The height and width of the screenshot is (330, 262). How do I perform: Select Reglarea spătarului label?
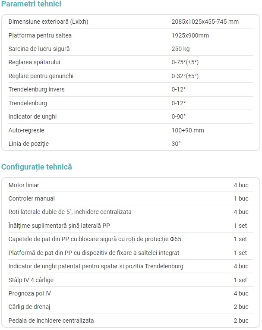pyautogui.click(x=34, y=62)
